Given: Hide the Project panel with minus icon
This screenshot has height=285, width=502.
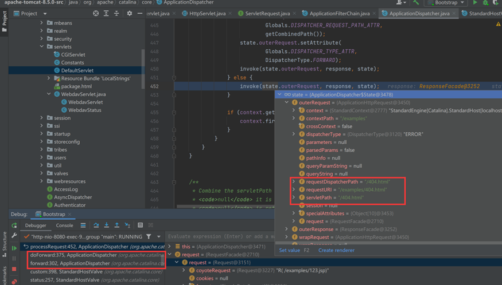Looking at the screenshot, I should (x=139, y=13).
